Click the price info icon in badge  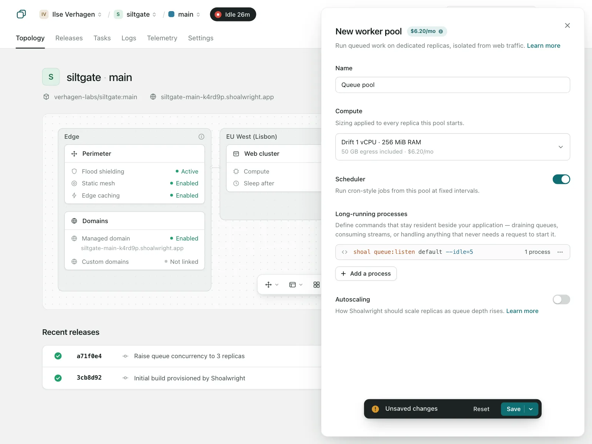[441, 31]
